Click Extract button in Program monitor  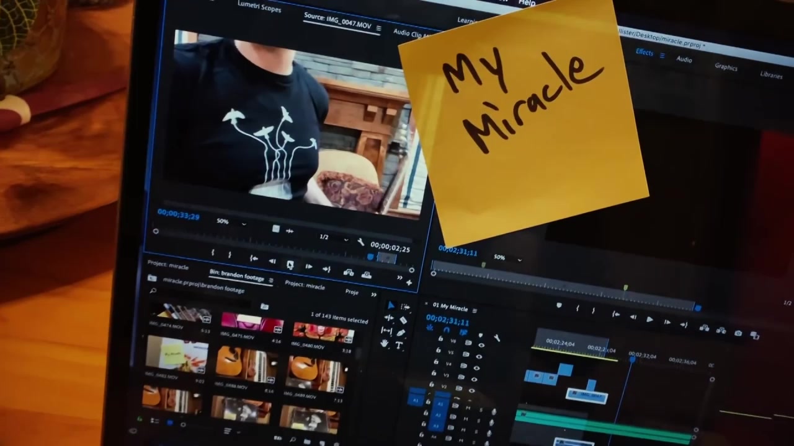[721, 330]
